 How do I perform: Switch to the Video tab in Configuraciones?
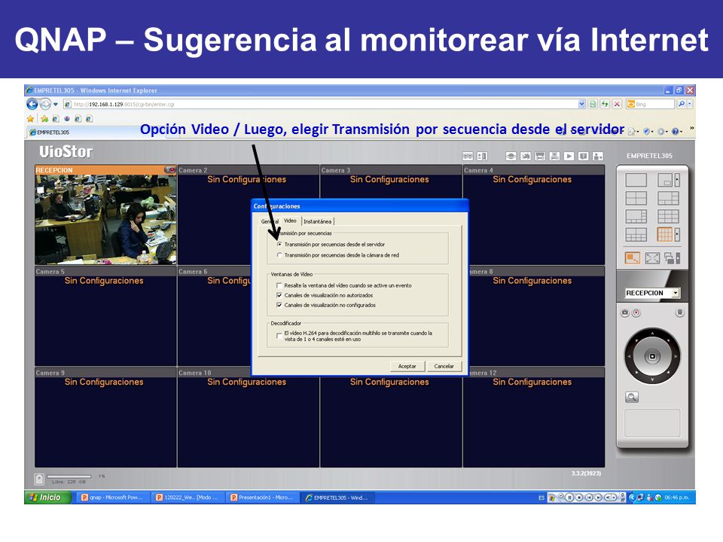pos(290,221)
